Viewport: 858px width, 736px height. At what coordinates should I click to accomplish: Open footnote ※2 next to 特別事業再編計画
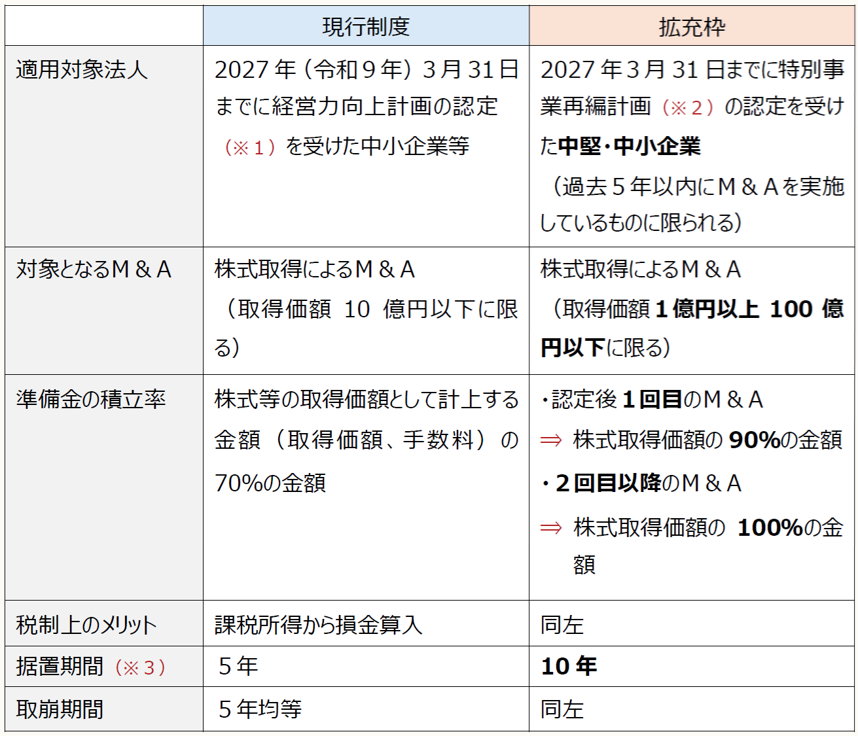coord(687,107)
